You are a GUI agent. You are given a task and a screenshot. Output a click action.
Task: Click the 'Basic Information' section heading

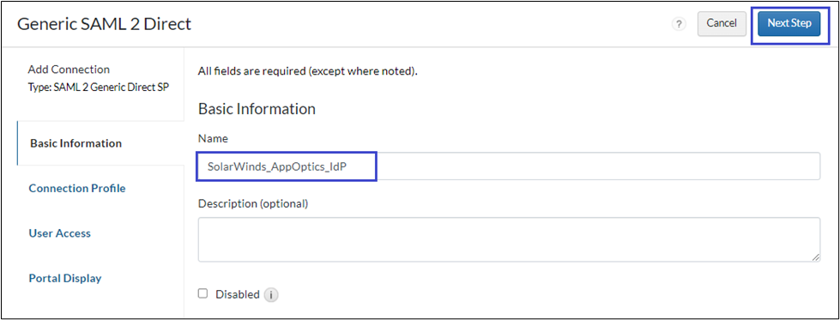point(257,109)
